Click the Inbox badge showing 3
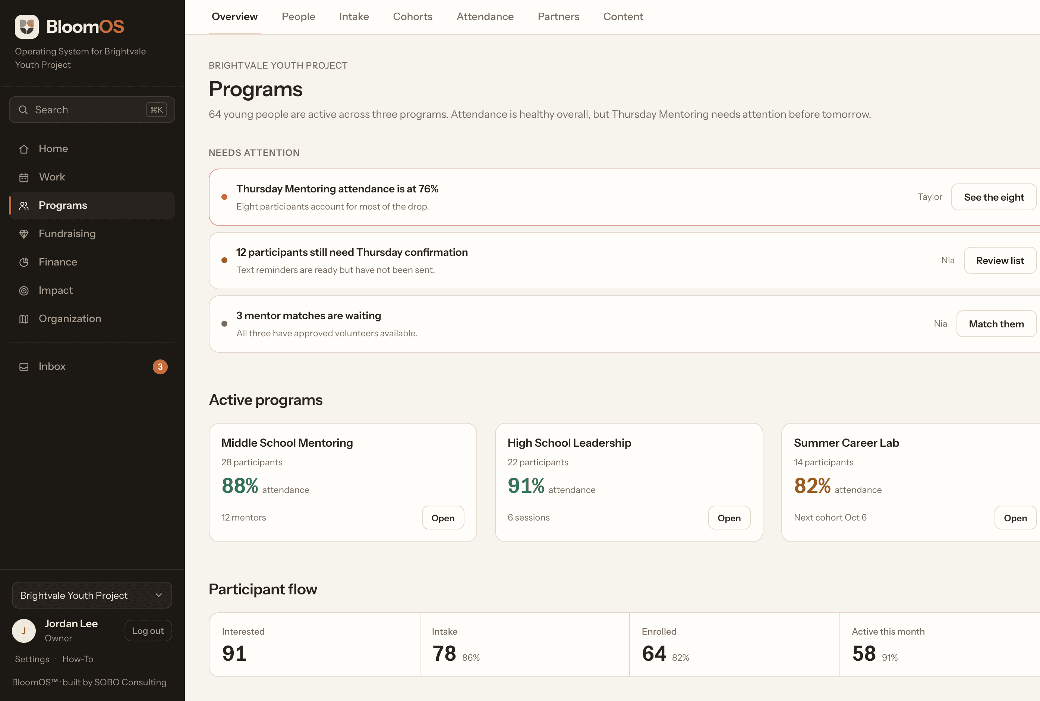1040x701 pixels. [160, 367]
